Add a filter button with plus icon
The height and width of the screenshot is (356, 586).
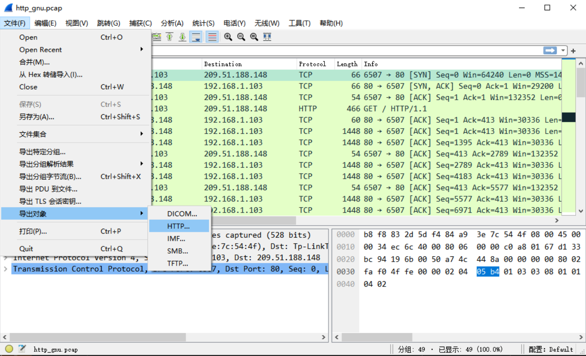(573, 51)
